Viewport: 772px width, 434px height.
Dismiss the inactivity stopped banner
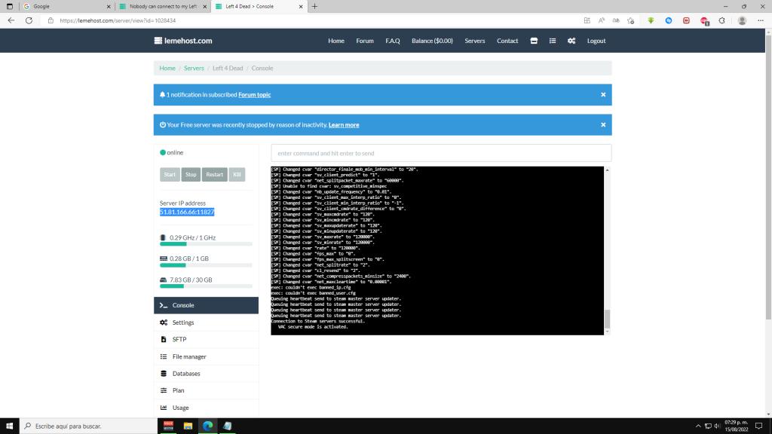[x=603, y=125]
